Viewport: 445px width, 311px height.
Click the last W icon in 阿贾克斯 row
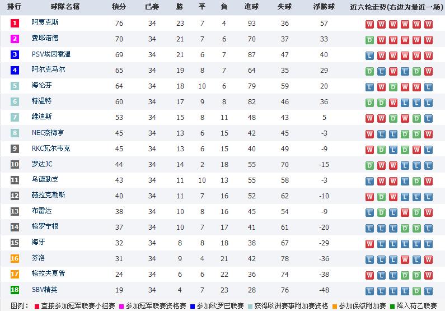[428, 25]
